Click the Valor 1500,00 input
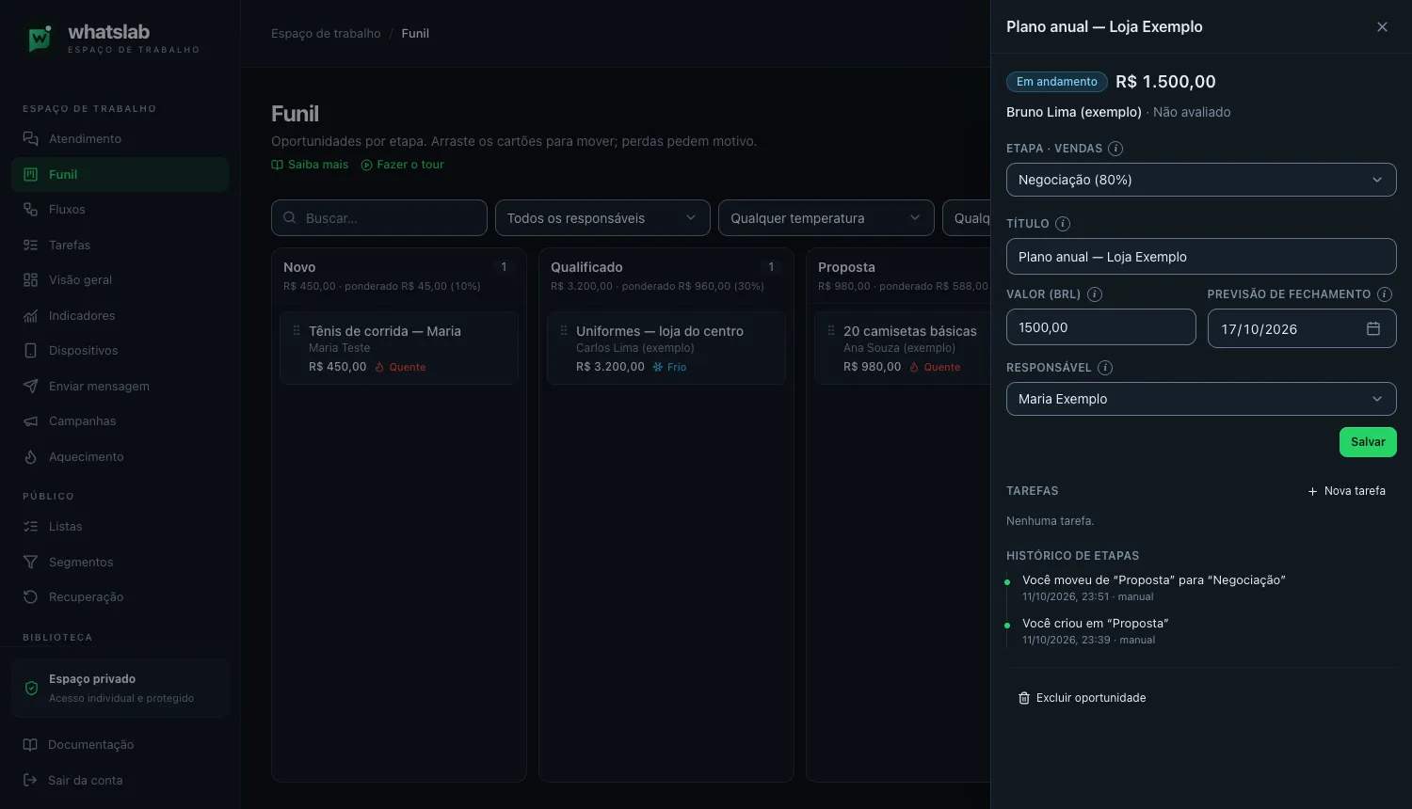1412x809 pixels. [x=1101, y=327]
